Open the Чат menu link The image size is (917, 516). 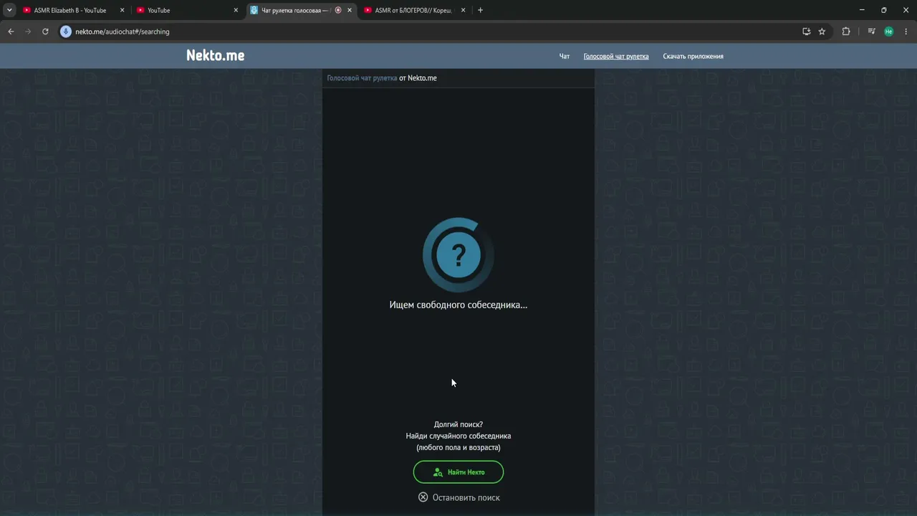565,56
